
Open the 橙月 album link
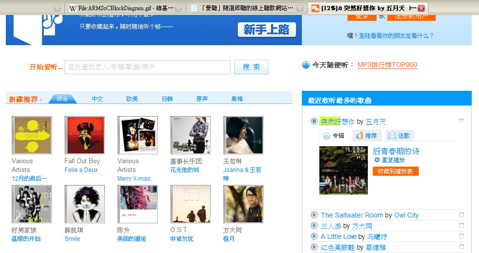click(229, 238)
